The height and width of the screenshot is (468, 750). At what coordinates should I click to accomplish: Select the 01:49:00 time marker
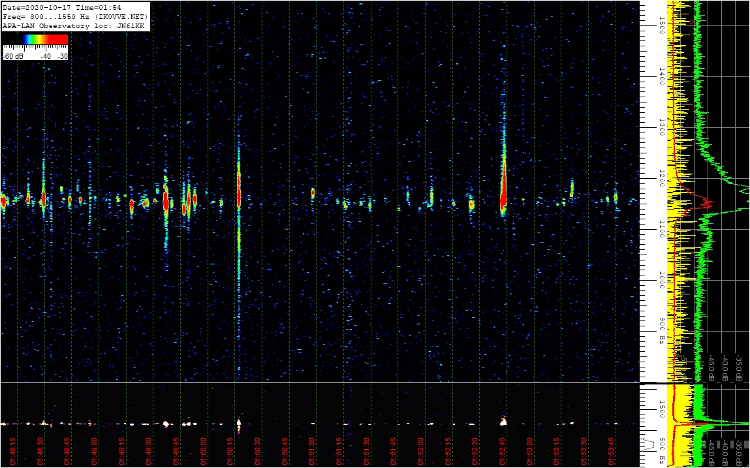coord(95,452)
